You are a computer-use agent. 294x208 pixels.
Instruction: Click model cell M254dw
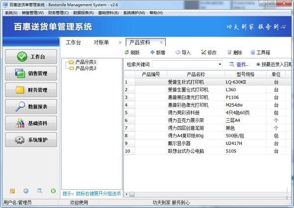tap(245, 105)
